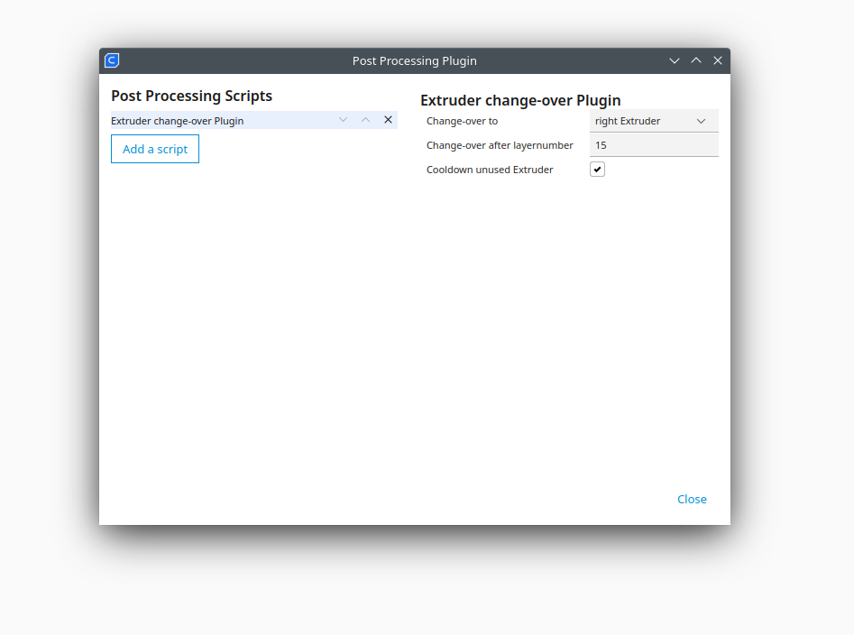The height and width of the screenshot is (635, 854).
Task: Click the Add a script button
Action: coord(154,148)
